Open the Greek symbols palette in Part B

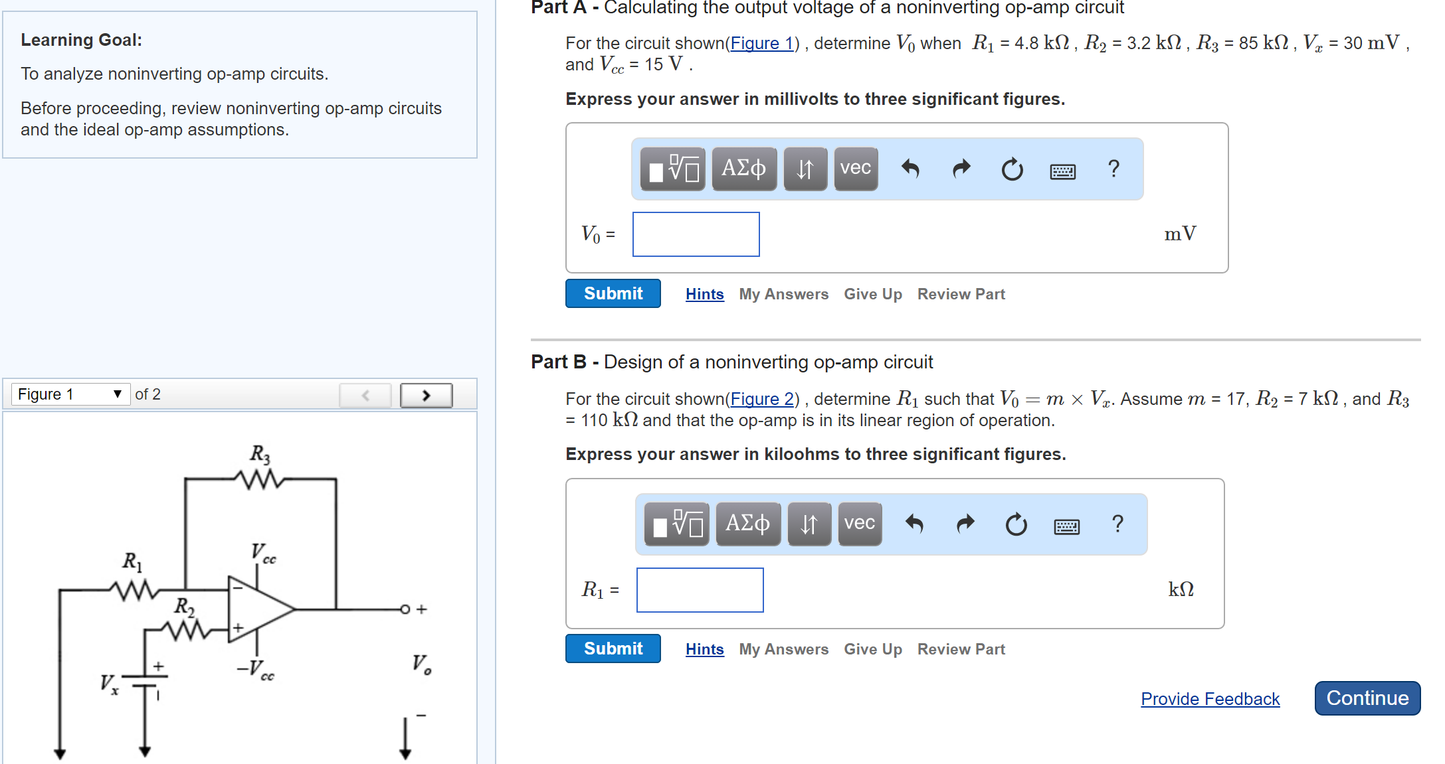point(747,524)
